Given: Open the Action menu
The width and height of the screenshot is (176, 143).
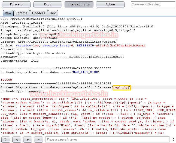Looking at the screenshot, I should pos(110,4).
